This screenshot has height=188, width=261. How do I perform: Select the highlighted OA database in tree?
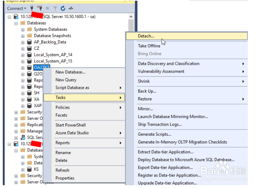click(x=42, y=67)
